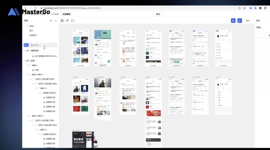Select the 编组 14备份 3 layer

click(x=38, y=74)
